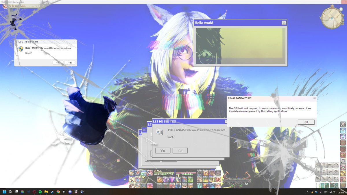The width and height of the screenshot is (347, 195).
Task: Click the greyed-out Yes button in camera permissions dialog
Action: 180,151
